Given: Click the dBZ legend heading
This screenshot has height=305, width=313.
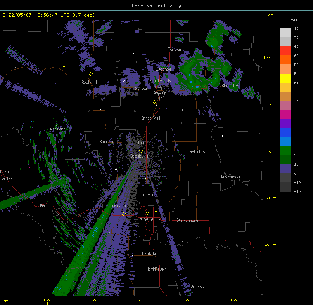Looking at the screenshot, I should click(x=294, y=20).
